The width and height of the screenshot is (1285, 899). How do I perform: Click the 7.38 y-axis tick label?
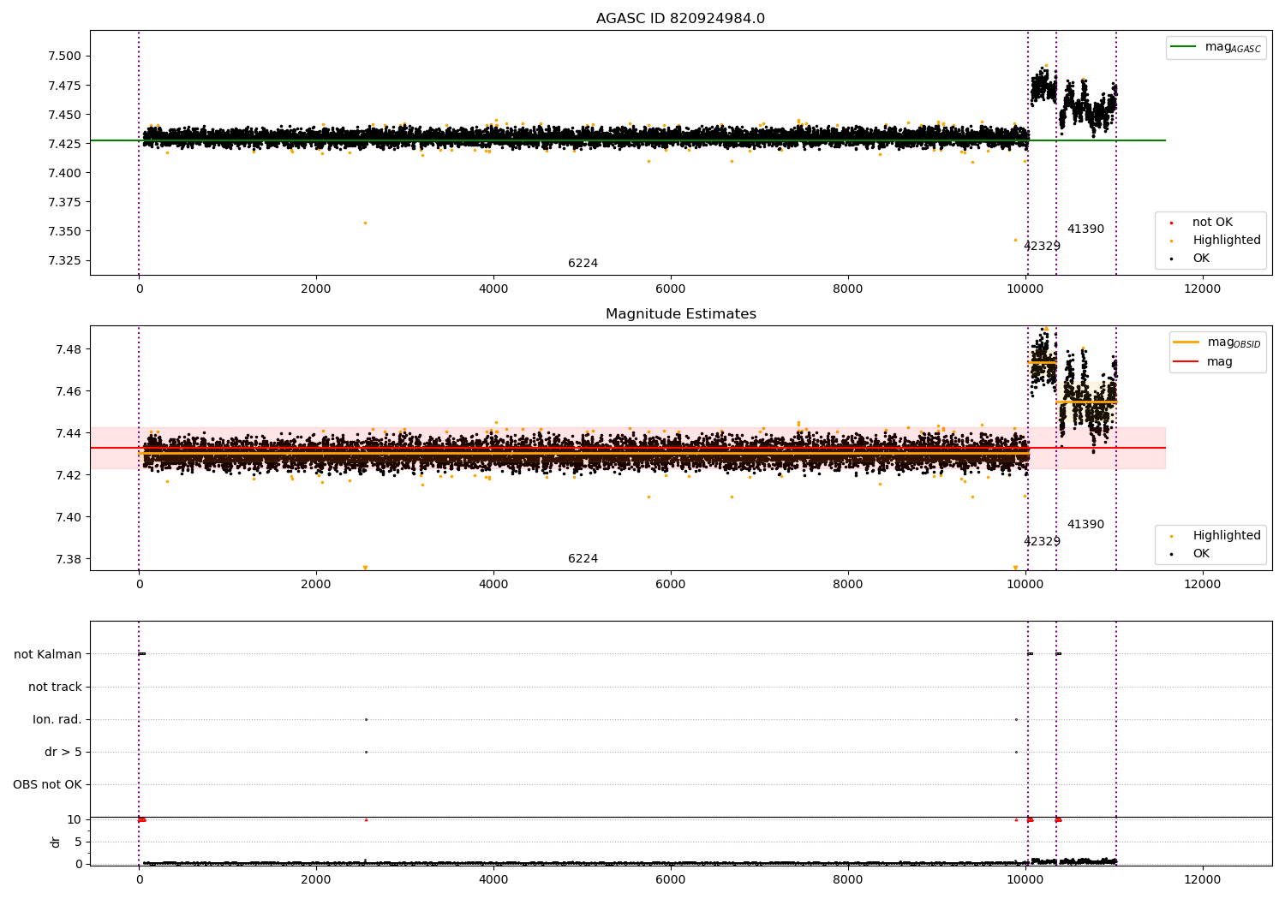[x=69, y=559]
